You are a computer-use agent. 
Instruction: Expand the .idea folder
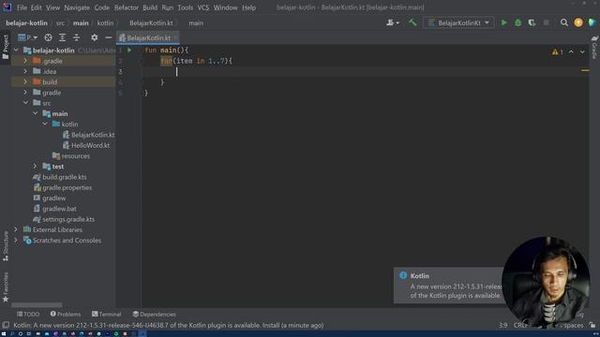[x=25, y=71]
